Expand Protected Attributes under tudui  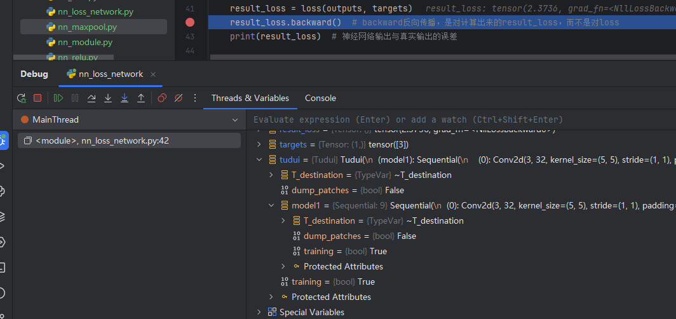coord(271,297)
